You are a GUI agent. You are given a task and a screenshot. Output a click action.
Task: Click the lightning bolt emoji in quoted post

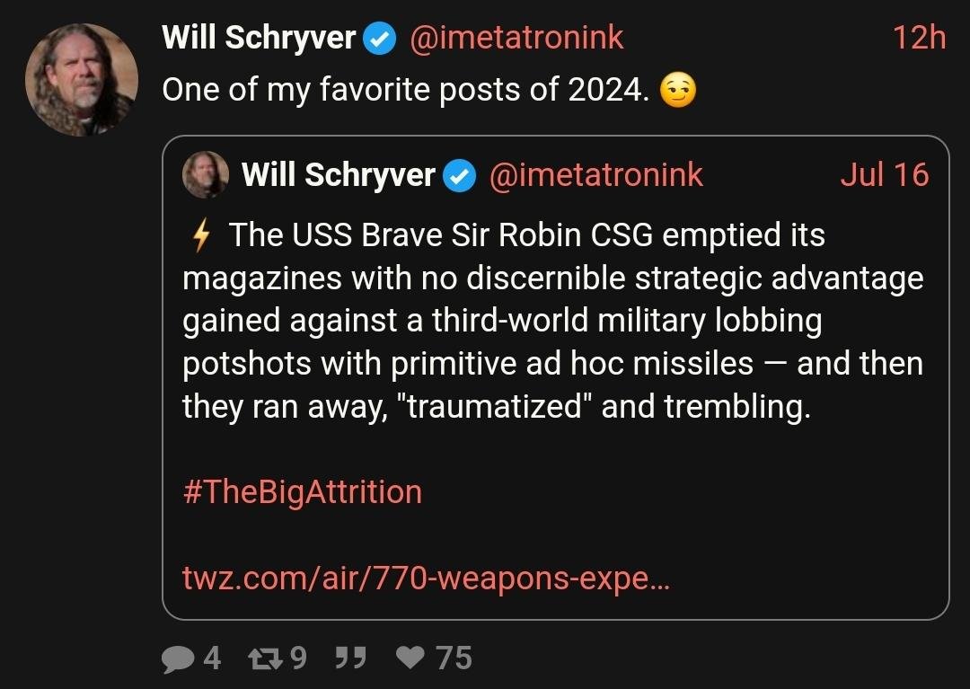coord(202,236)
